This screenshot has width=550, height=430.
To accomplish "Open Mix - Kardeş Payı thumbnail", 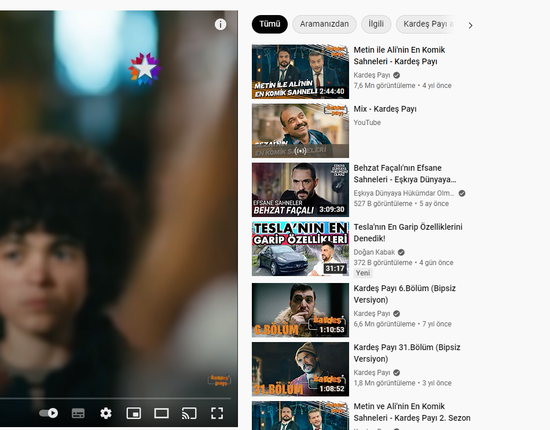I will 300,131.
